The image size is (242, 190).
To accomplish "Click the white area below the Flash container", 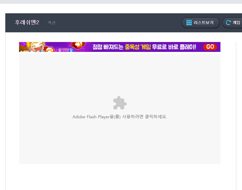I will pos(120,177).
